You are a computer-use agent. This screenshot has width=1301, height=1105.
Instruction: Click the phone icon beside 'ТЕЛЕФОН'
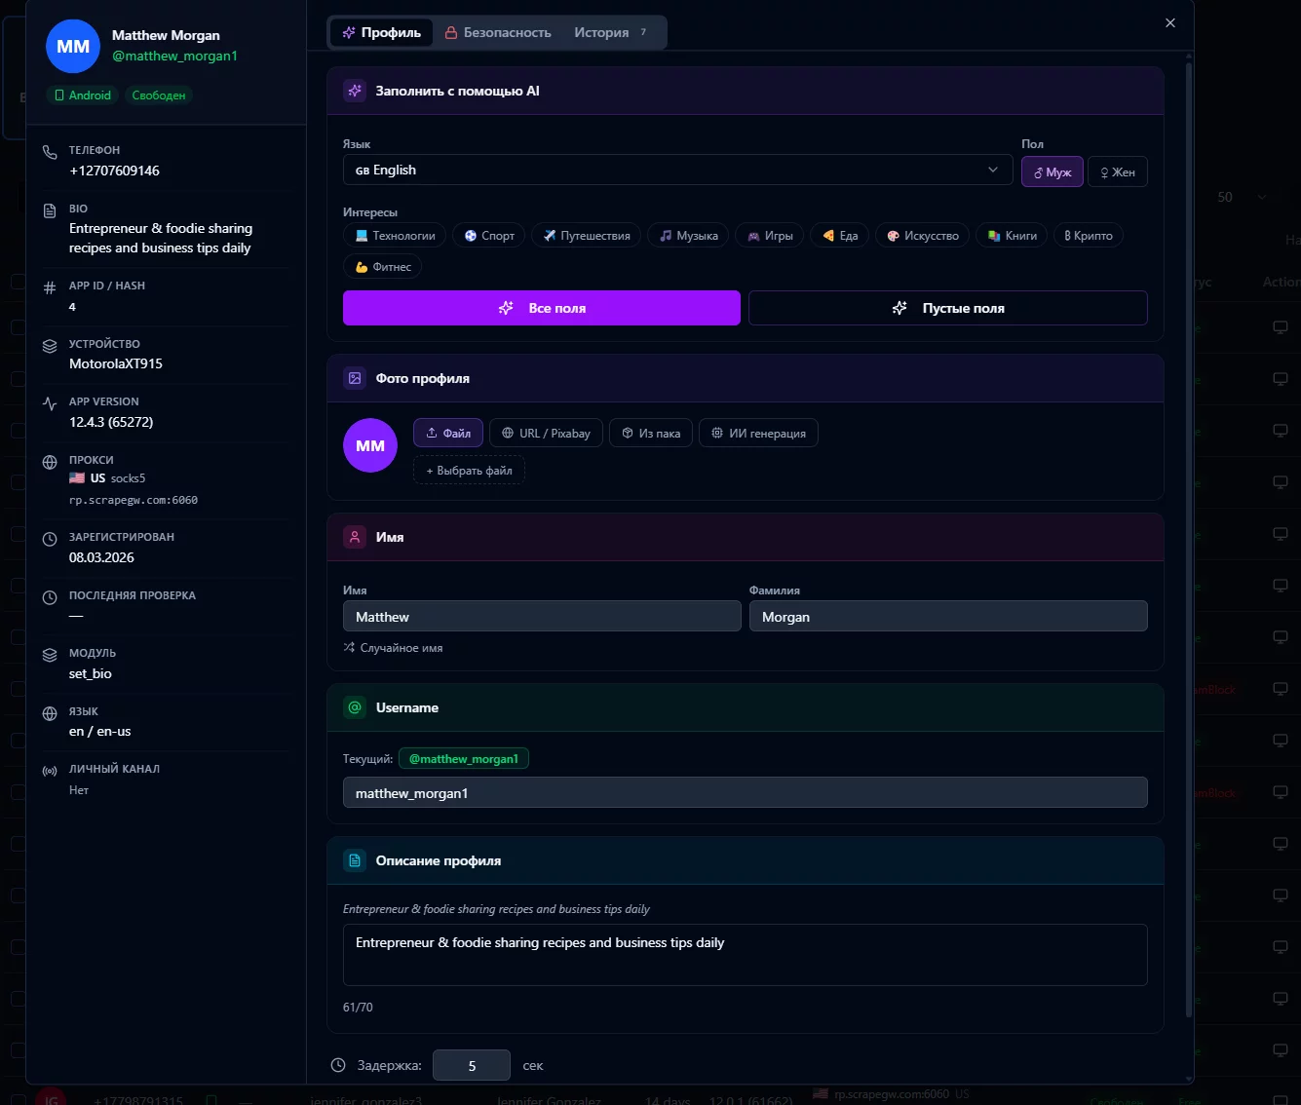tap(50, 152)
